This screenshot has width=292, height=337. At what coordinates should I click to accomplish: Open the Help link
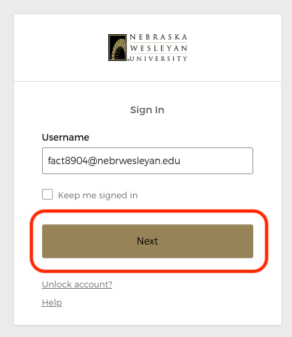[x=52, y=303]
